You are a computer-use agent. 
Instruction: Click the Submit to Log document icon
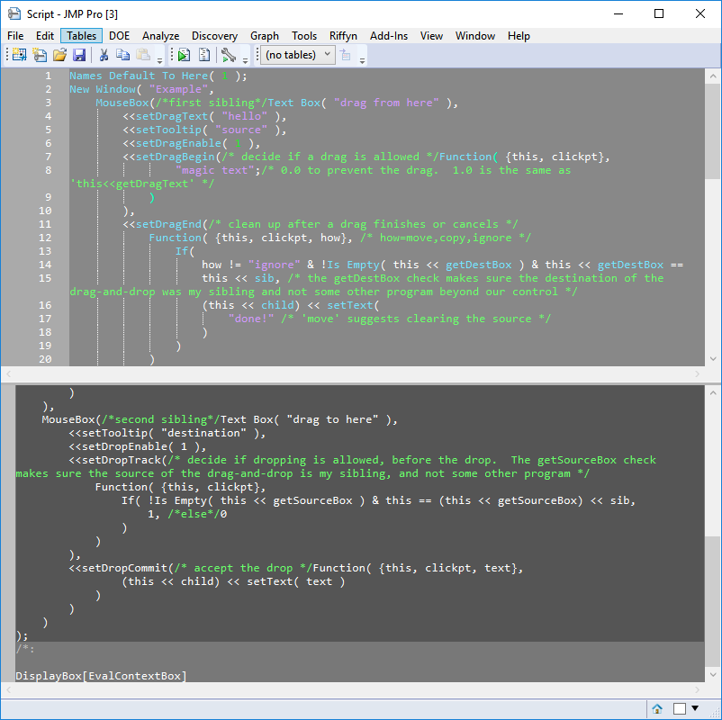[203, 55]
